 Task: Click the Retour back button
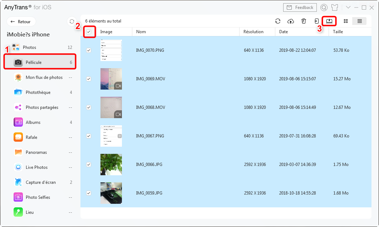click(21, 22)
